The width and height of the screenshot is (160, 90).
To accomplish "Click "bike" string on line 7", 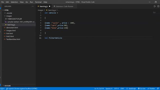I will coord(54,28).
